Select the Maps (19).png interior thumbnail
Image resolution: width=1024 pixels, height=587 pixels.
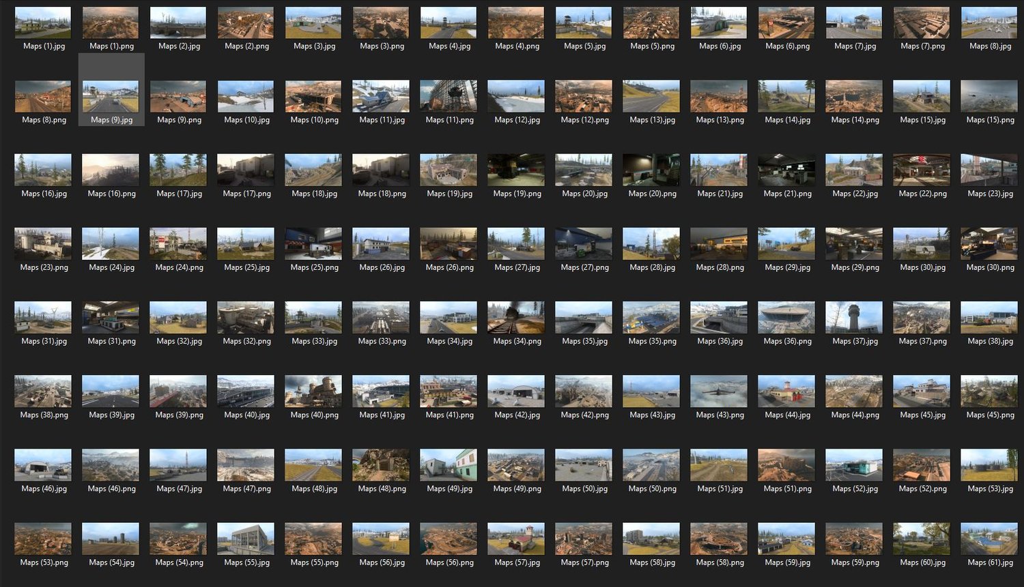tap(516, 170)
